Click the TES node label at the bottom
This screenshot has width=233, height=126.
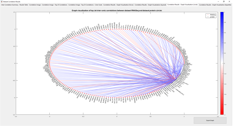click(128, 99)
